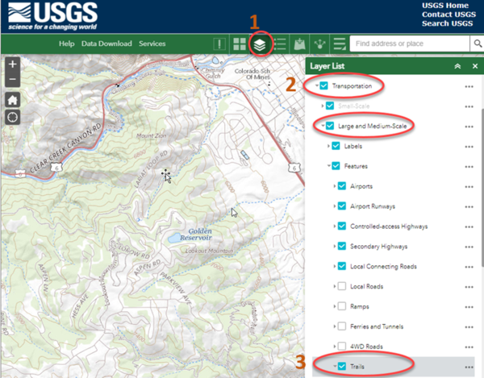Click the search magnifier button
This screenshot has height=378, width=484.
[x=474, y=44]
